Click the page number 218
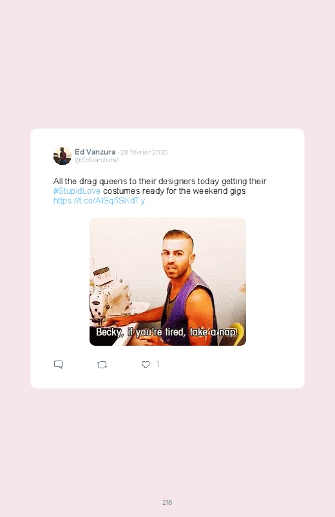The width and height of the screenshot is (335, 517). 167,502
